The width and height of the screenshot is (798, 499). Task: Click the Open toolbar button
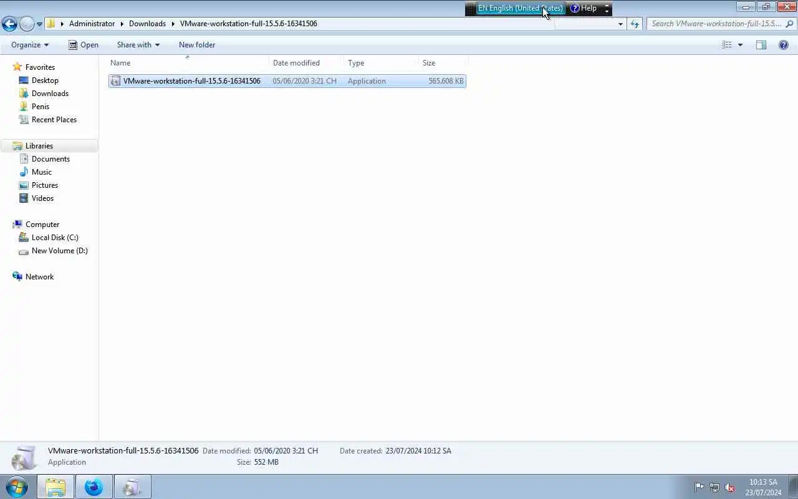pyautogui.click(x=84, y=45)
